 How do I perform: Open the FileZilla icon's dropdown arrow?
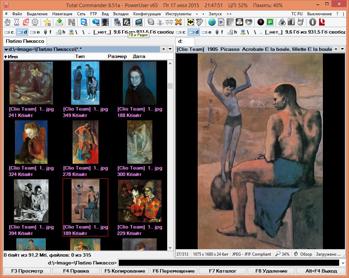click(x=129, y=24)
